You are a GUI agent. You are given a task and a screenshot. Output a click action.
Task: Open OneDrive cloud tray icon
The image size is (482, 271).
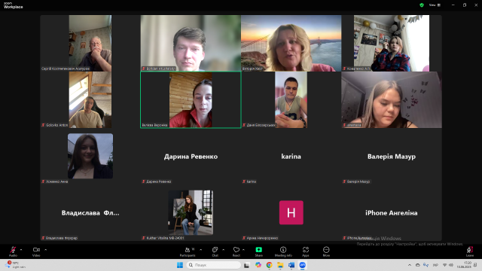pos(418,265)
